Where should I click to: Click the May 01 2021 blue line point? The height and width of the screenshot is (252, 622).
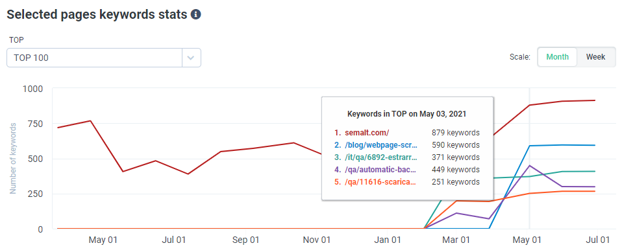click(530, 146)
